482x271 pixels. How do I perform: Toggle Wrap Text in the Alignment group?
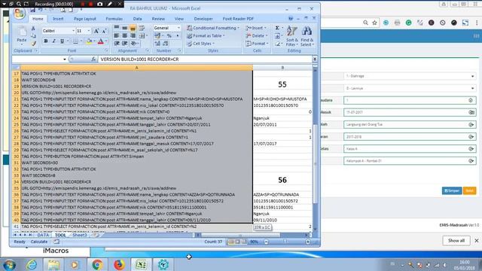point(142,28)
